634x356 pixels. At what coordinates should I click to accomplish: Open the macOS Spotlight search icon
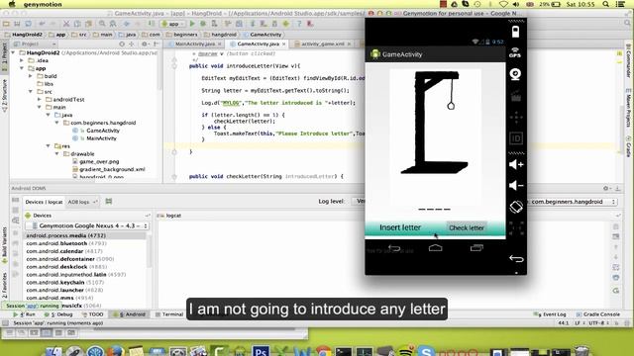[x=605, y=4]
